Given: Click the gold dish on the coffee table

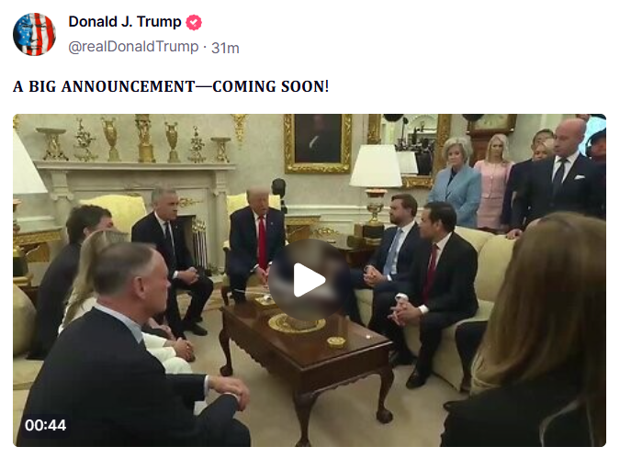Looking at the screenshot, I should 297,323.
